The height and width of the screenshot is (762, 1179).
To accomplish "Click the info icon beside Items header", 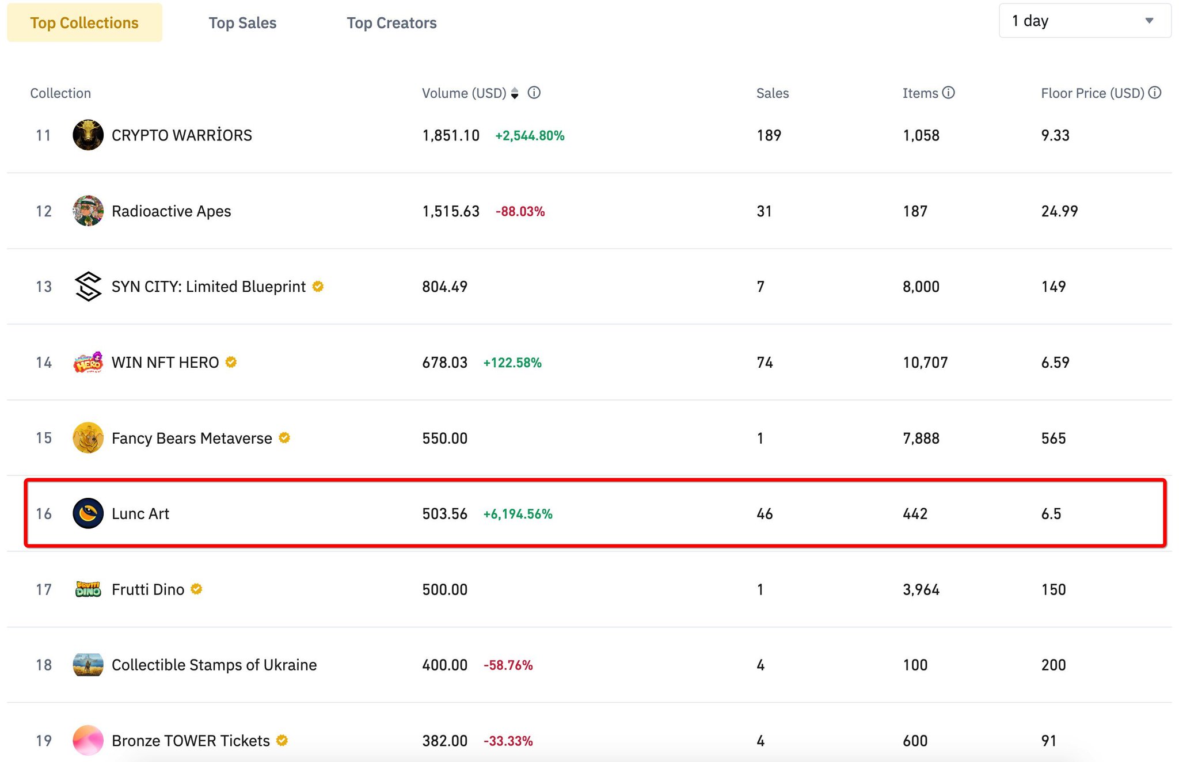I will pos(949,93).
